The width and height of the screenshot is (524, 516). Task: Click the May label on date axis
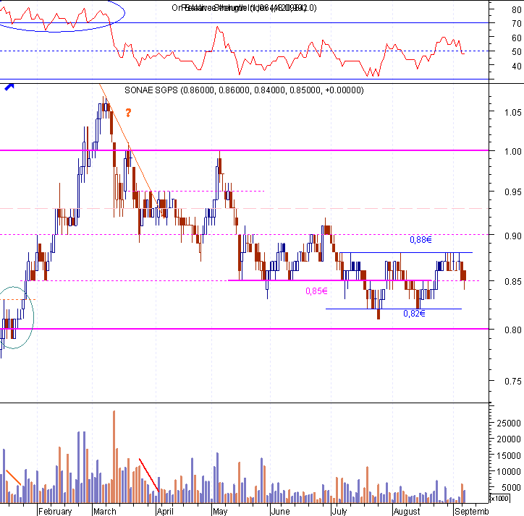point(220,511)
